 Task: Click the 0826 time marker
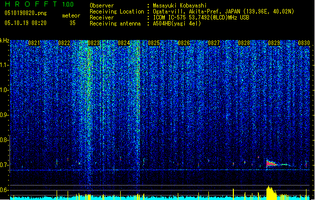pos(184,43)
